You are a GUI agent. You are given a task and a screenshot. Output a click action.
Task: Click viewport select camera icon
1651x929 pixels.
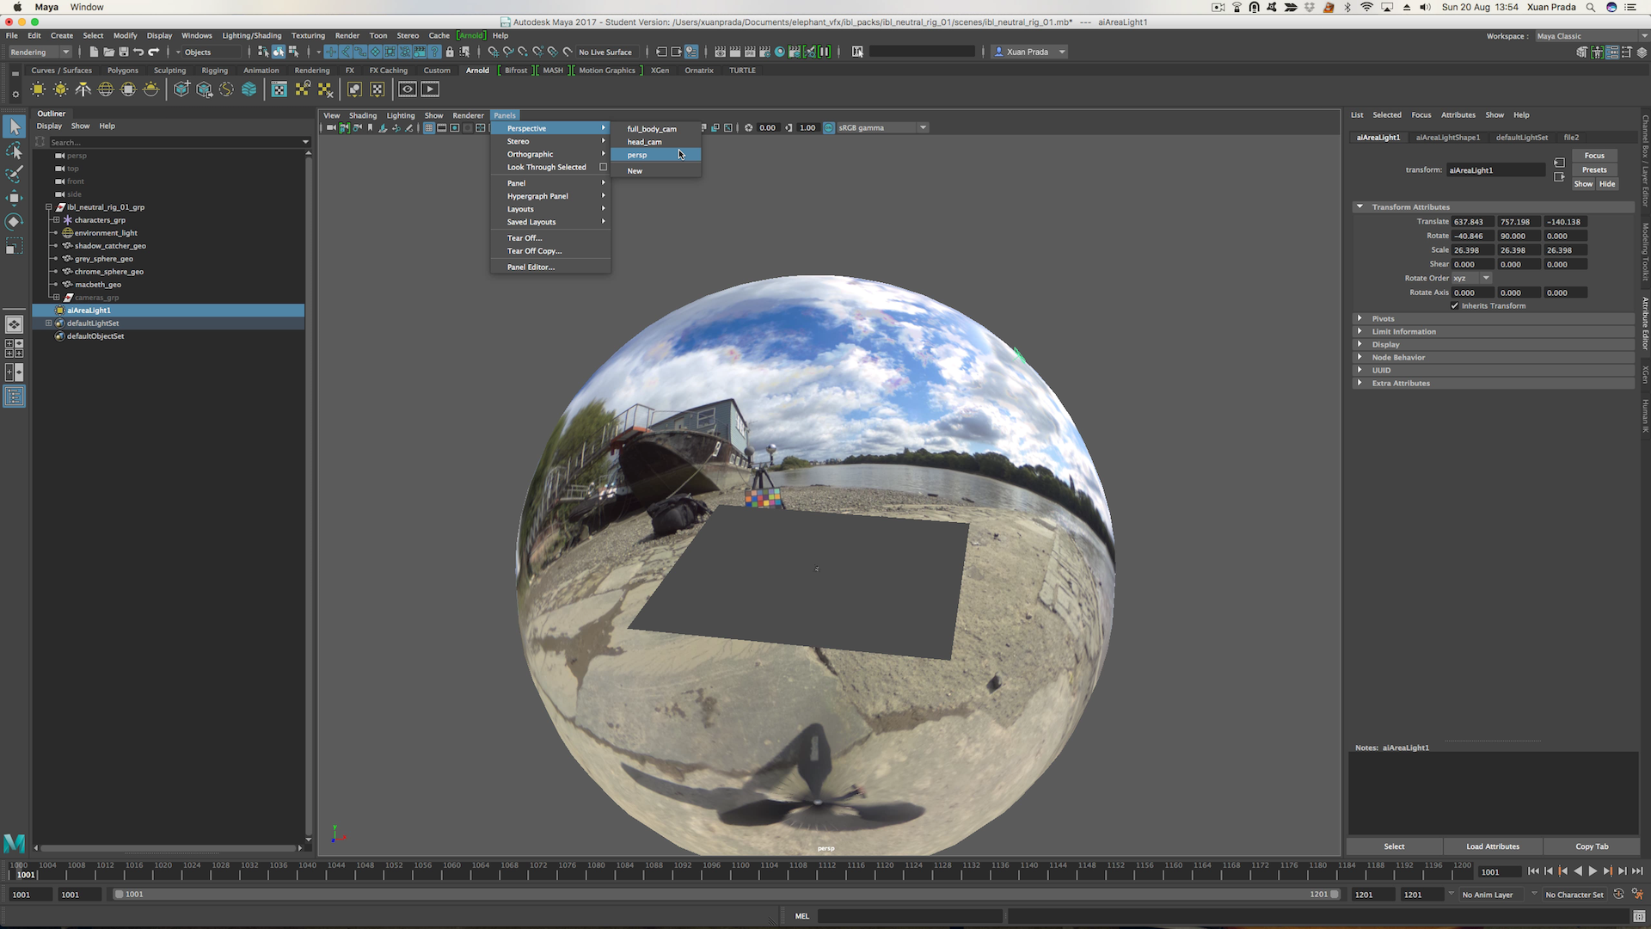click(331, 128)
